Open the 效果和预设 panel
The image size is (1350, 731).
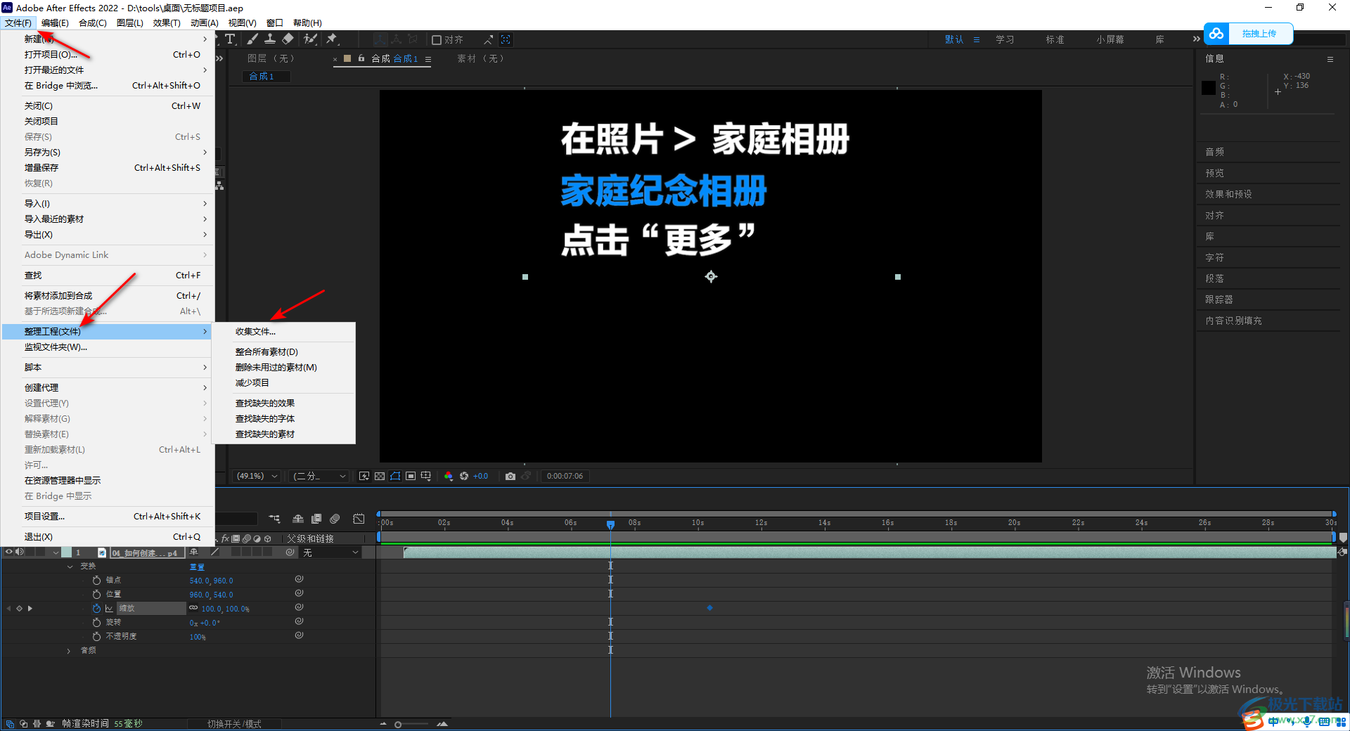(1228, 194)
